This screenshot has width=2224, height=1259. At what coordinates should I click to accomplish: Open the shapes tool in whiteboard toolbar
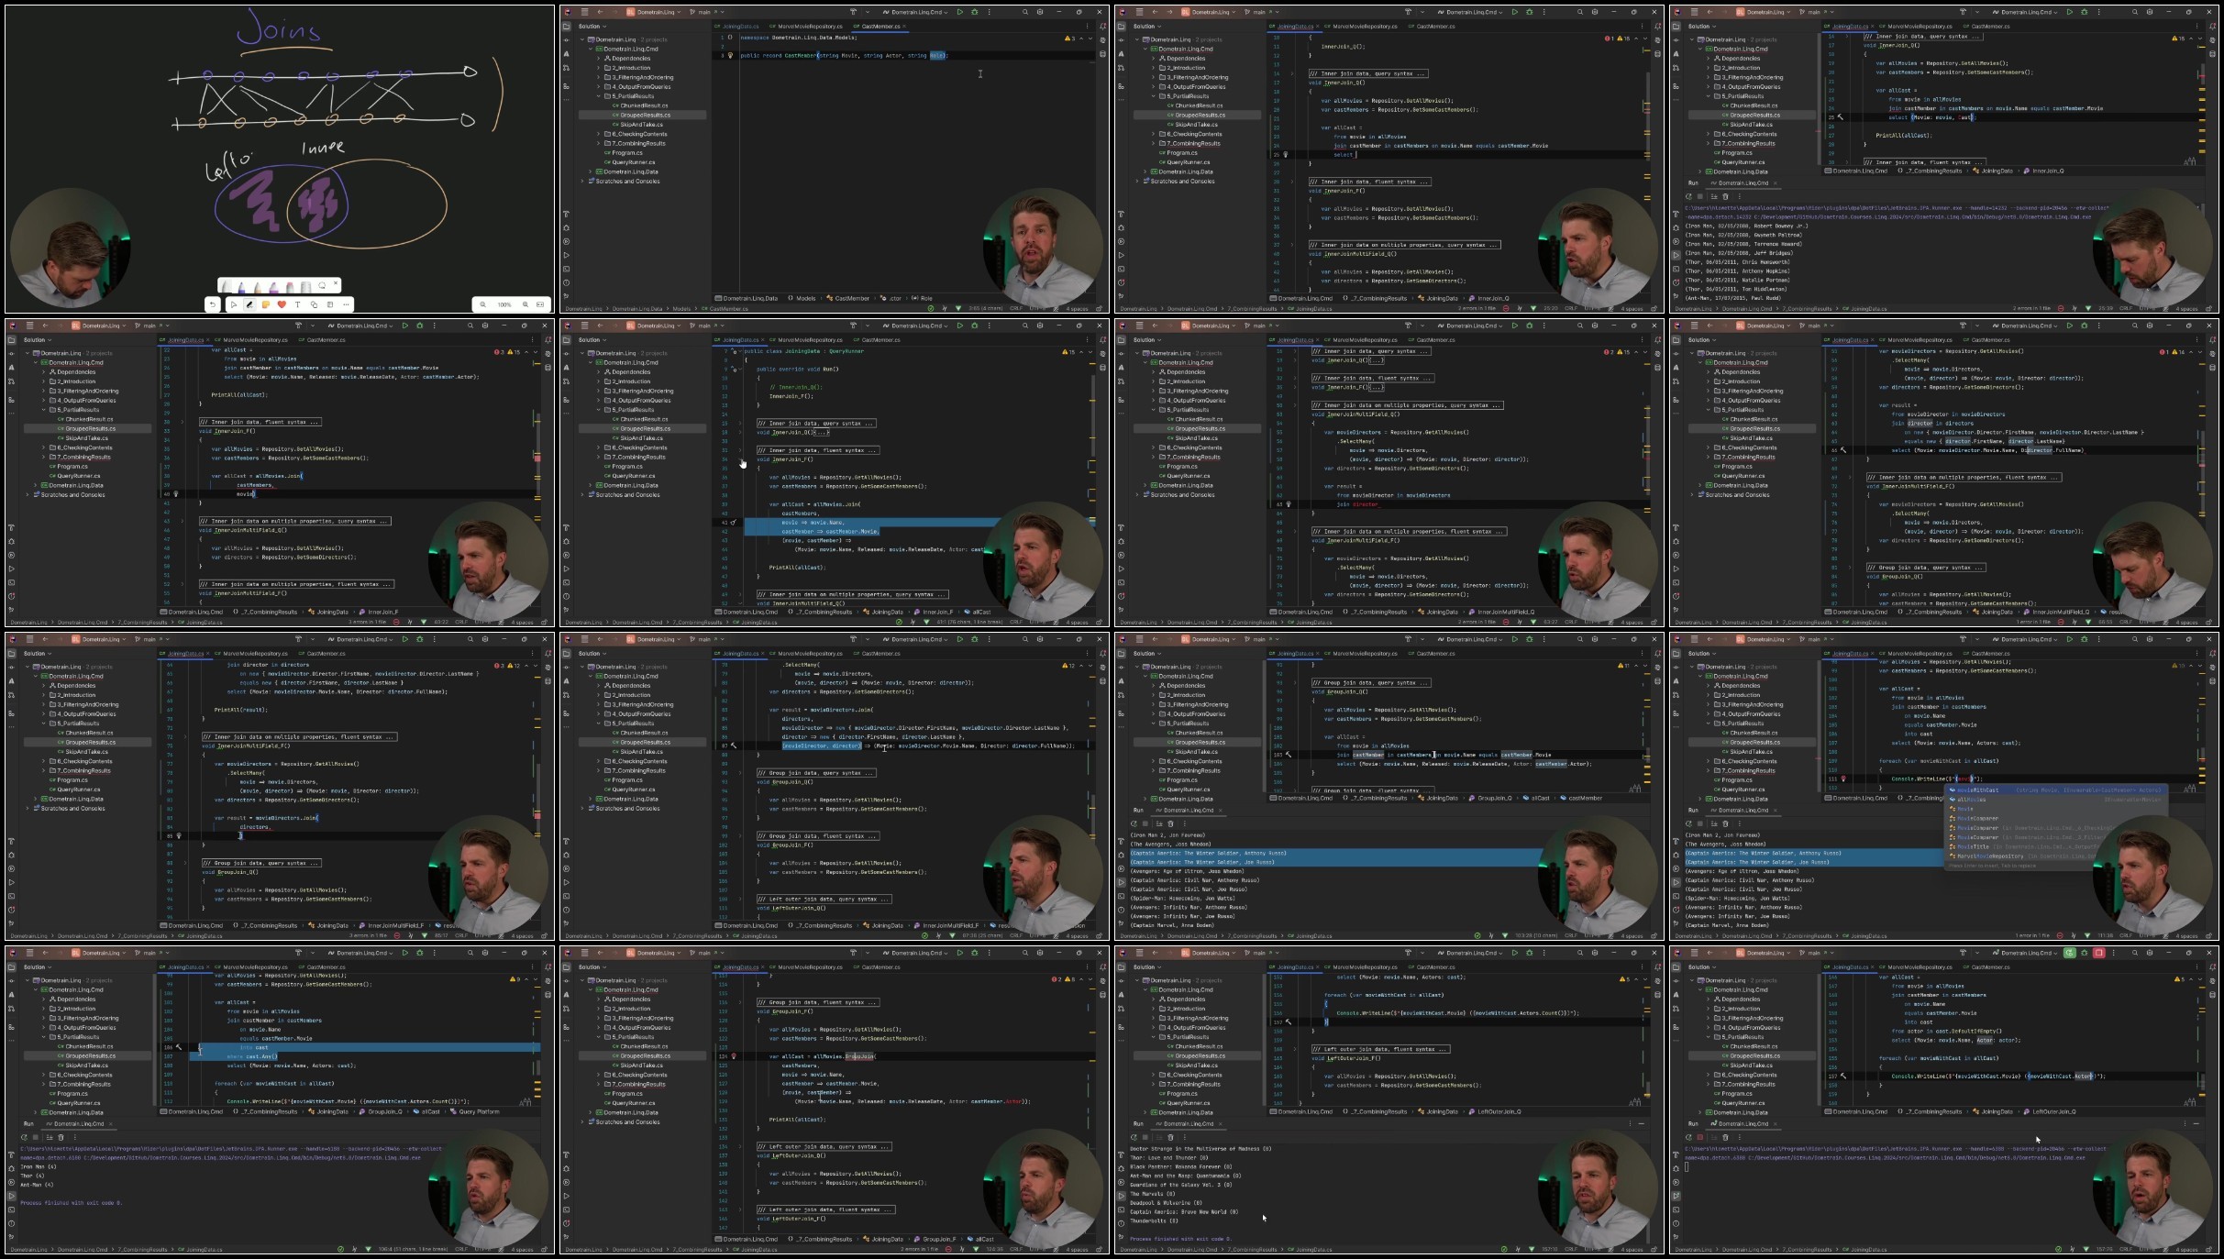tap(314, 304)
